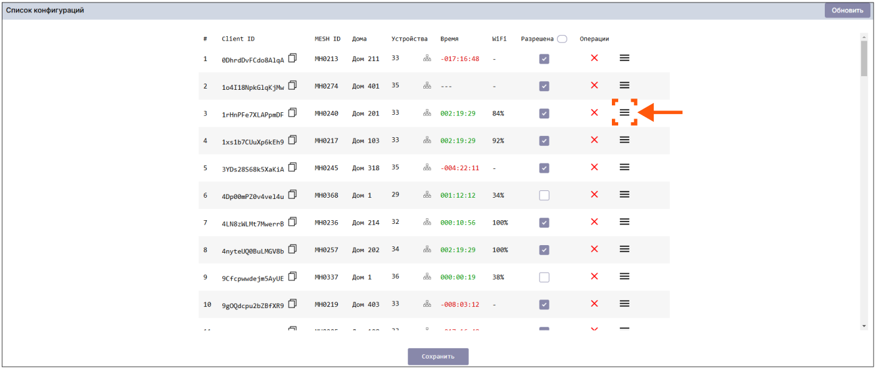Click scrollbar down arrow of the list
This screenshot has height=368, width=876.
864,326
